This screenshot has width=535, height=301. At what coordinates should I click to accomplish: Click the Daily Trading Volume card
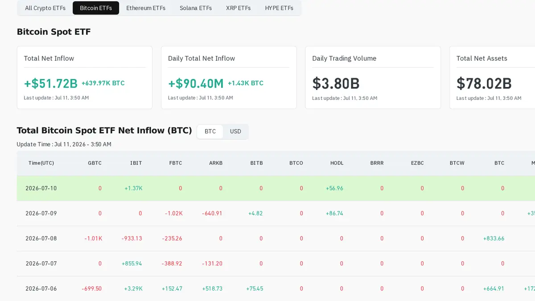click(x=373, y=78)
